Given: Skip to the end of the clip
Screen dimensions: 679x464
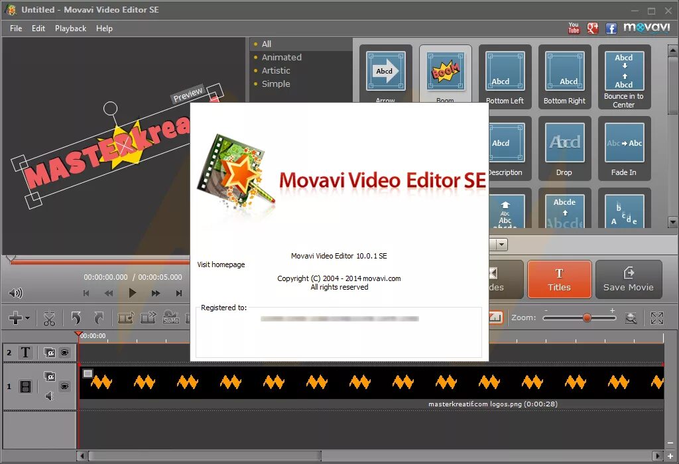Looking at the screenshot, I should 179,293.
